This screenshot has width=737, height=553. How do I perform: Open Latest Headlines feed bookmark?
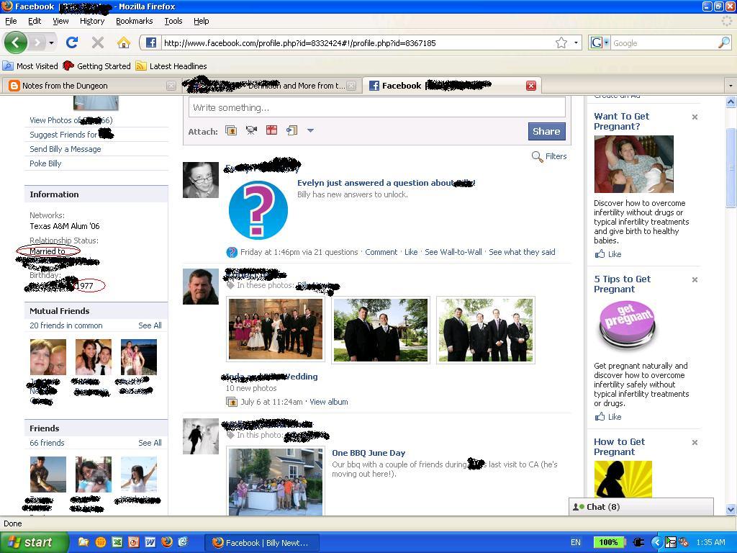171,66
